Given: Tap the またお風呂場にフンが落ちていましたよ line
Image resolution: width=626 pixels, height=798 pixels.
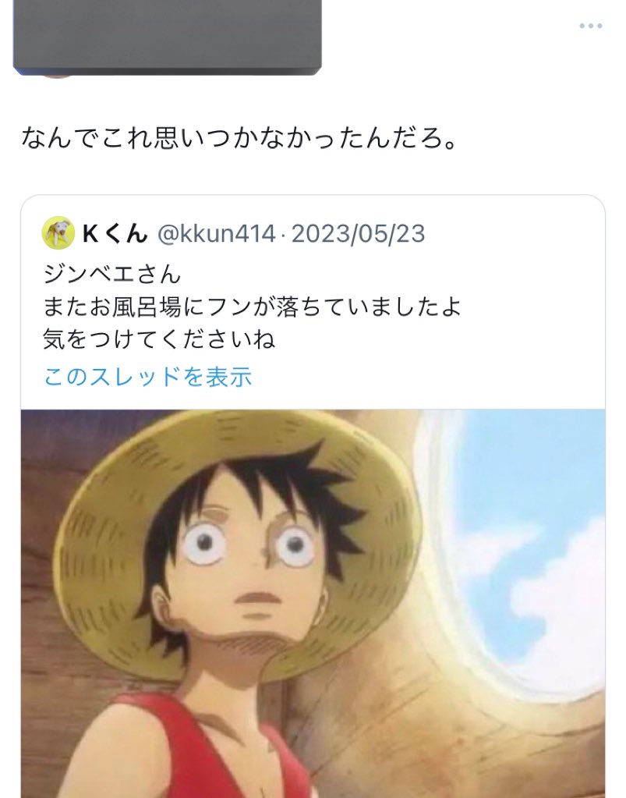Looking at the screenshot, I should coord(253,307).
